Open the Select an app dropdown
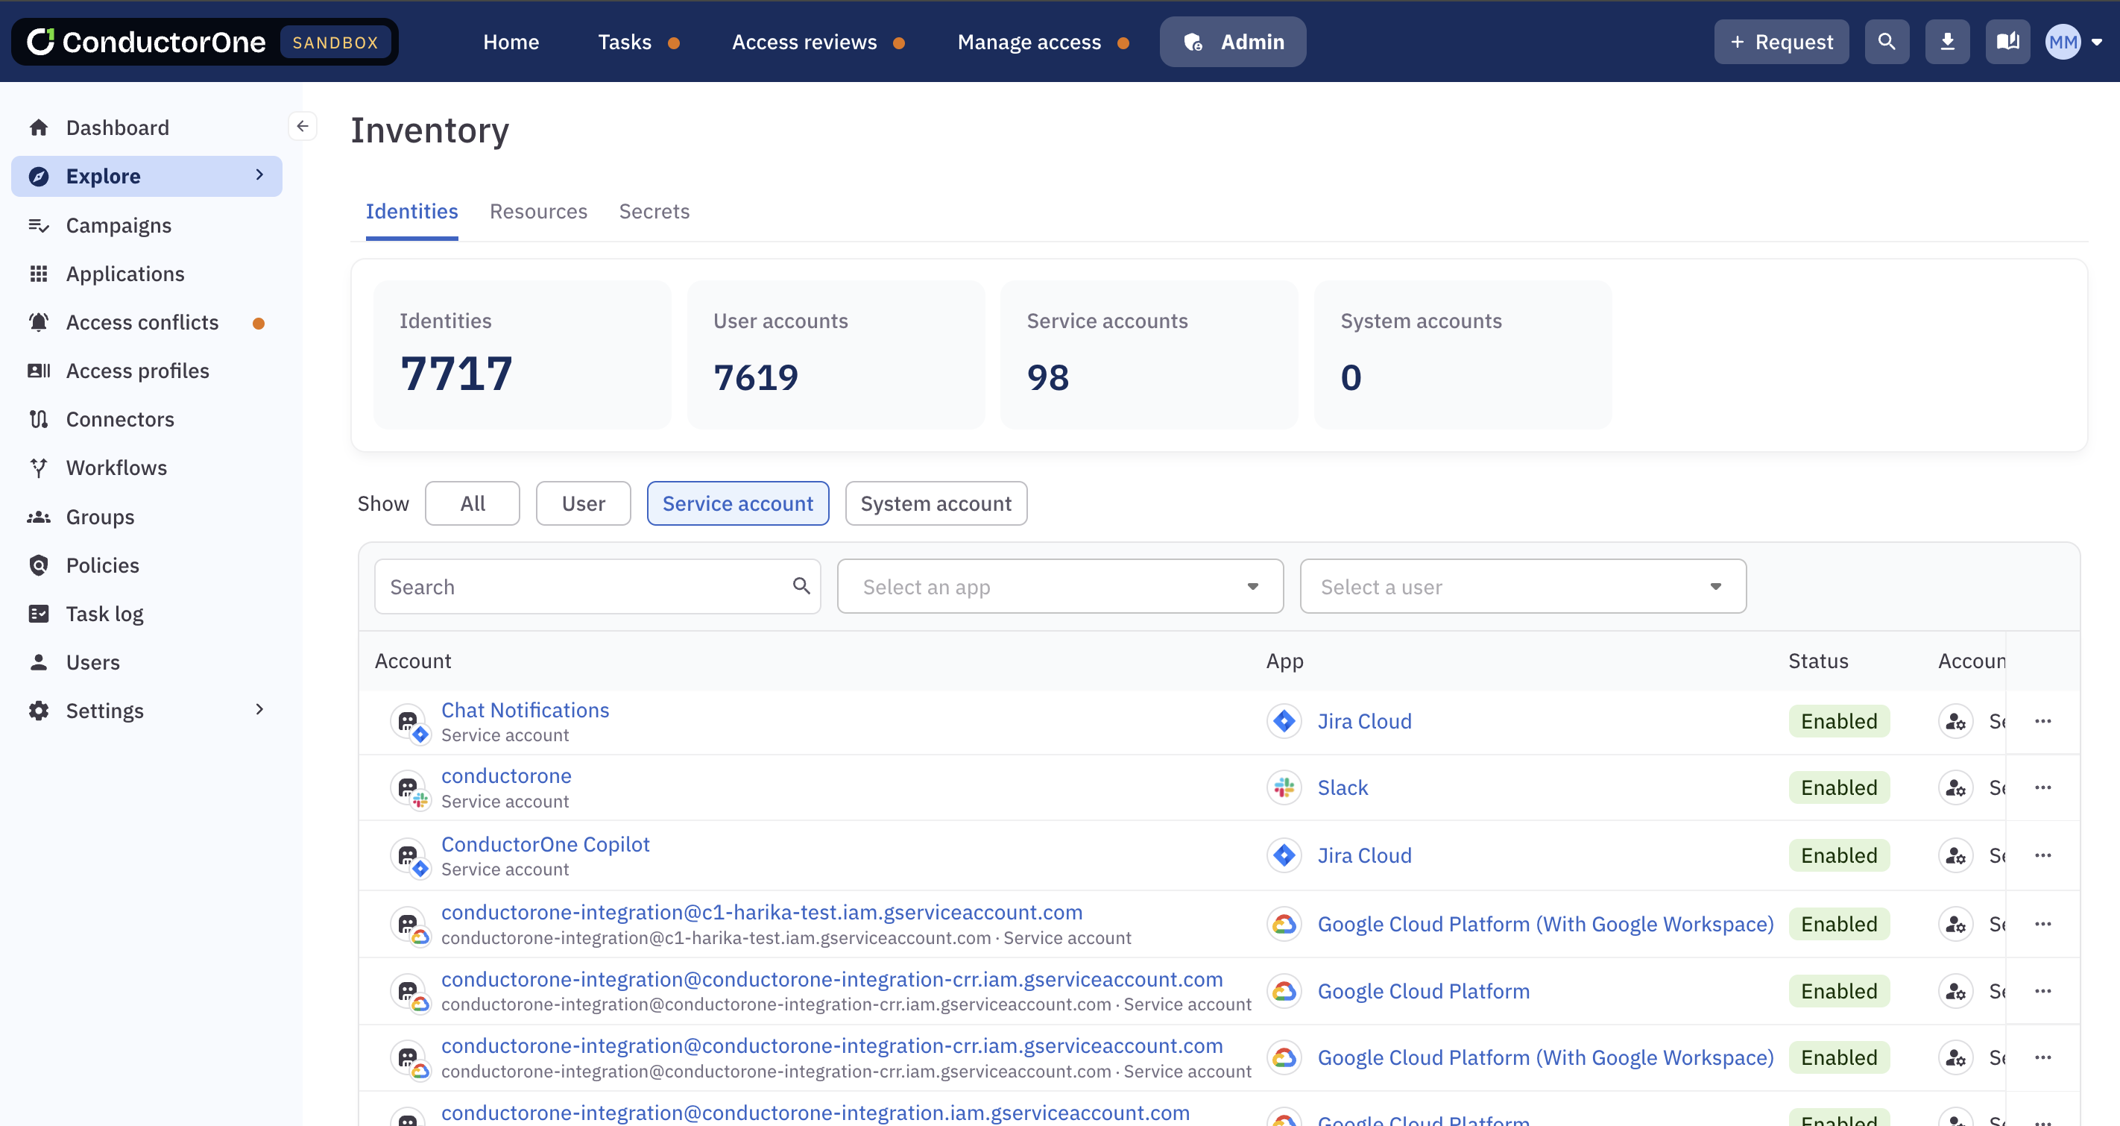 pyautogui.click(x=1059, y=586)
